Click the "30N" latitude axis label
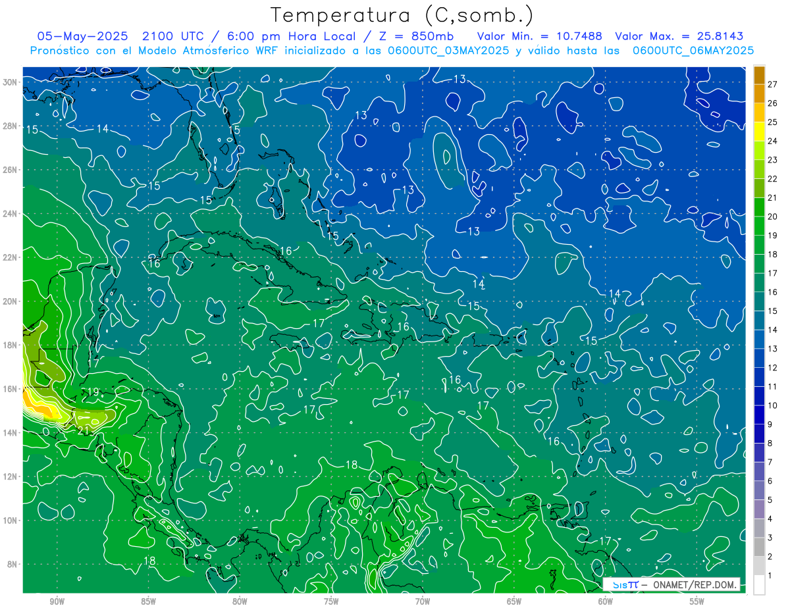 pyautogui.click(x=11, y=82)
